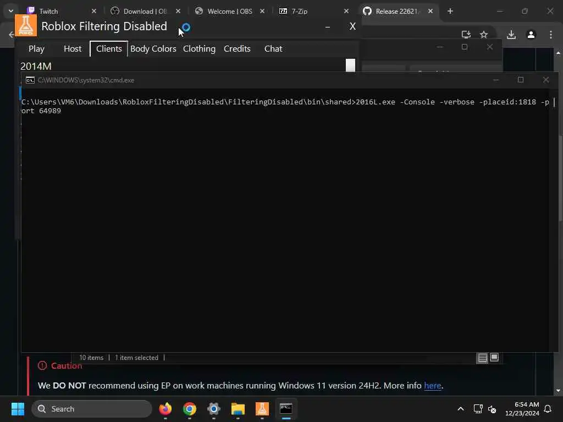Image resolution: width=563 pixels, height=422 pixels.
Task: Close the Roblox Filtering Disabled launcher with X
Action: (x=352, y=26)
